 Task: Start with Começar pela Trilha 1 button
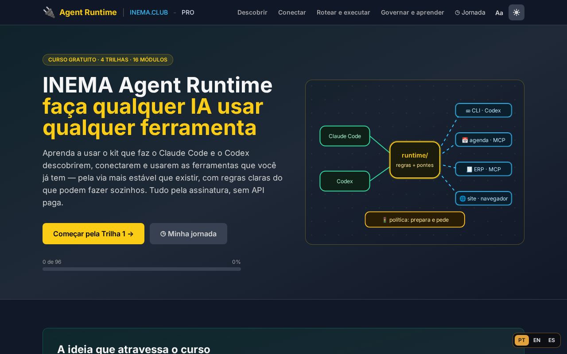[x=93, y=234]
